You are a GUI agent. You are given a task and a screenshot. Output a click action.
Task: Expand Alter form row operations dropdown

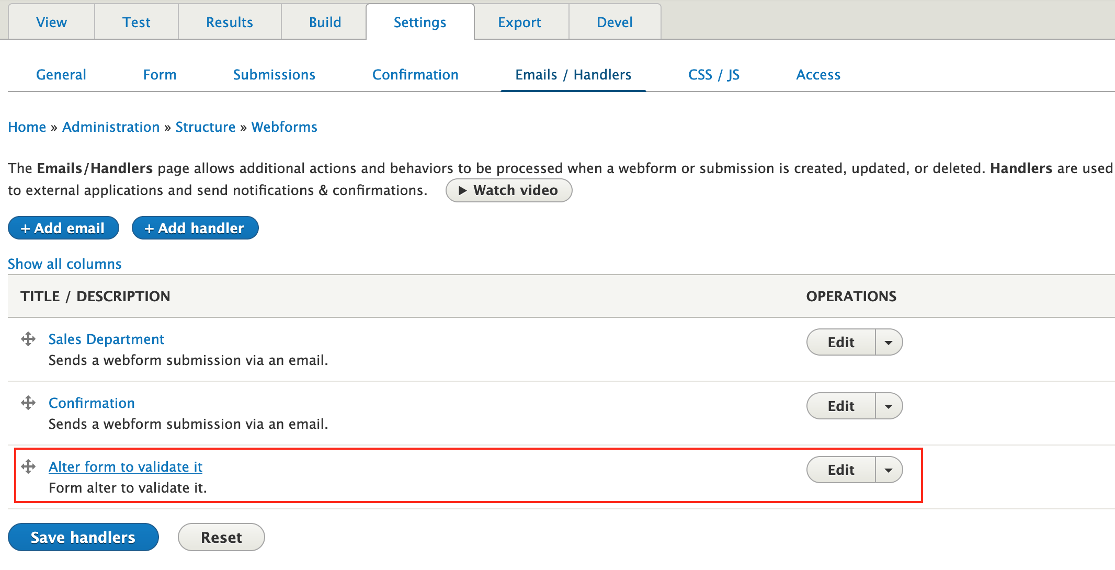(x=889, y=470)
